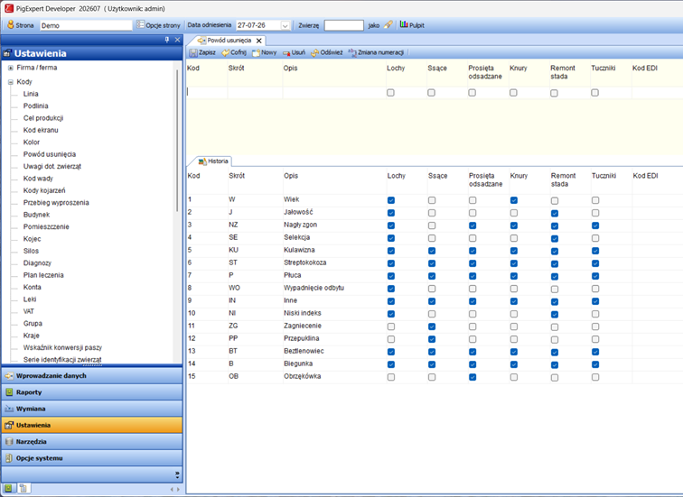Click the Strona user icon
Image resolution: width=683 pixels, height=497 pixels.
pyautogui.click(x=11, y=25)
